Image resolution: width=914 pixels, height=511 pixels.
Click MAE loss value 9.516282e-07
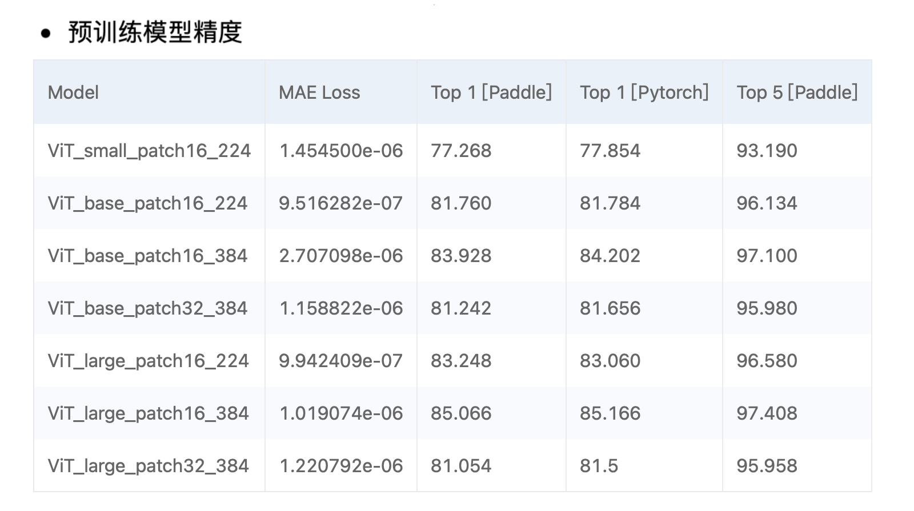pyautogui.click(x=341, y=203)
